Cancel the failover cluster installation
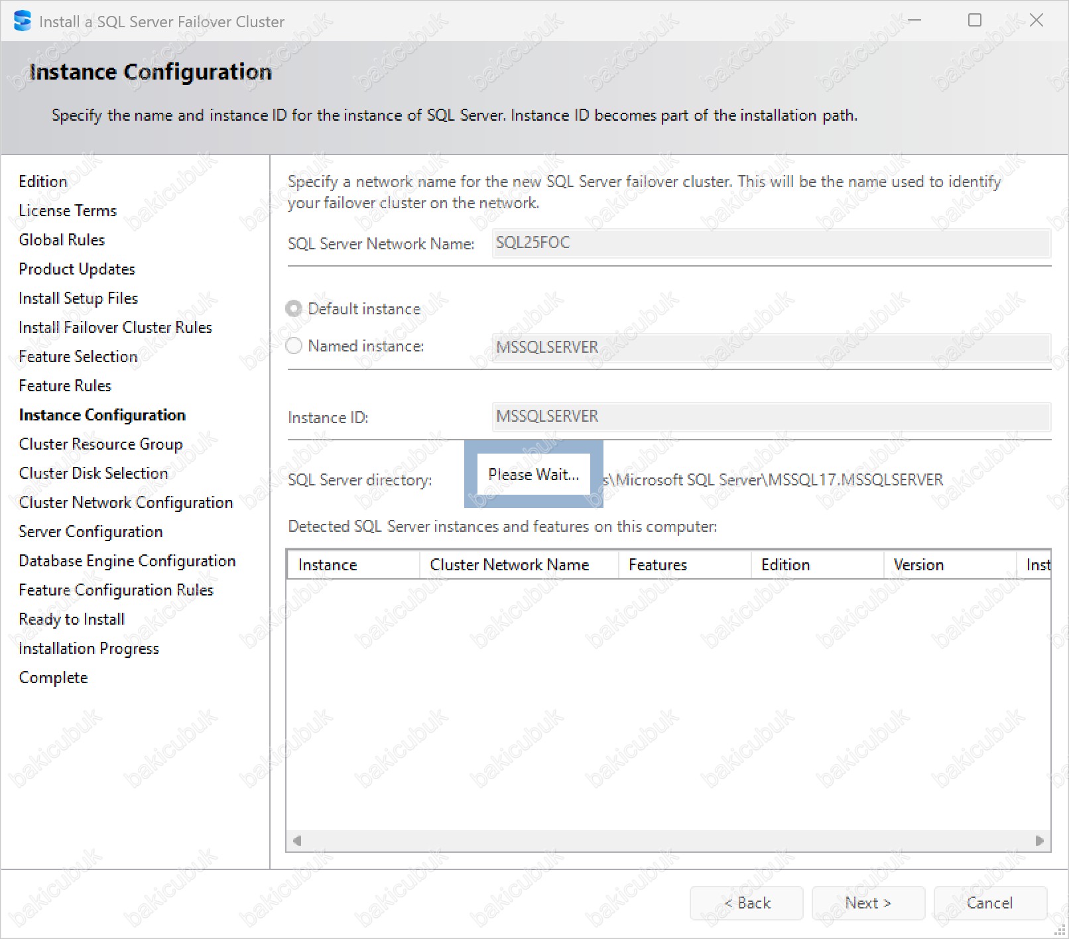The height and width of the screenshot is (939, 1069). click(989, 903)
